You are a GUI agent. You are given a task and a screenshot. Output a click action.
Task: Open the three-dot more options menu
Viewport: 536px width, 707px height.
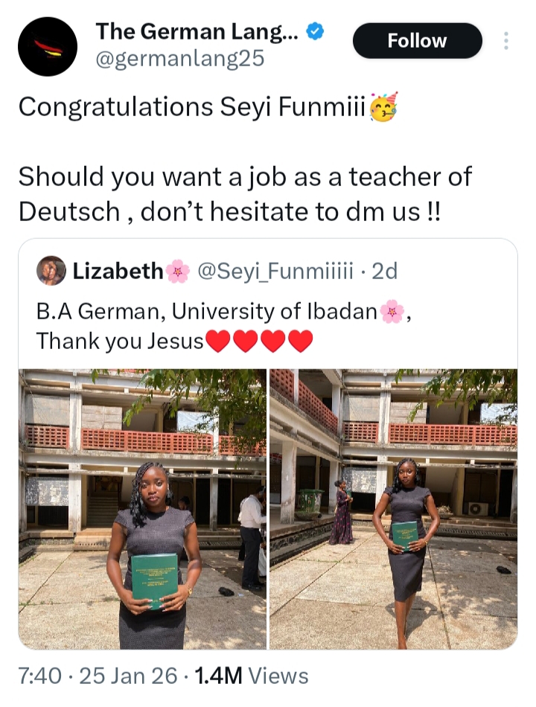(506, 41)
